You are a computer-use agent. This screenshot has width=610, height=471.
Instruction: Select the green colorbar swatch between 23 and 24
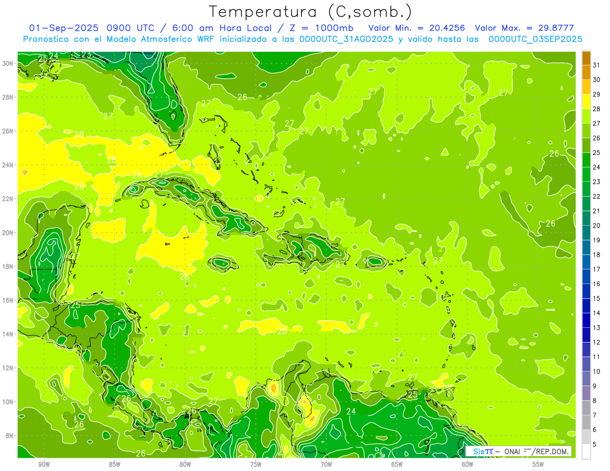586,174
